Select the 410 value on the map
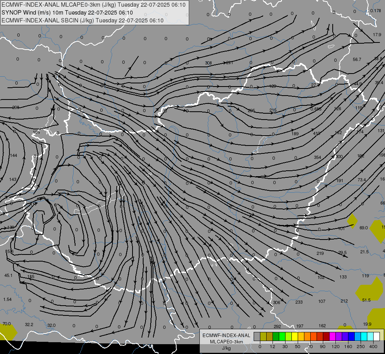Image resolution: width=385 pixels, height=354 pixels. 317,133
